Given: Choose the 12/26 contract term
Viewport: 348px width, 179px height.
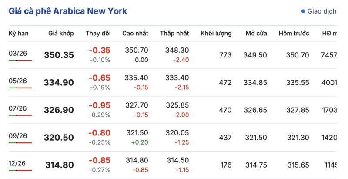Looking at the screenshot, I should 18,163.
